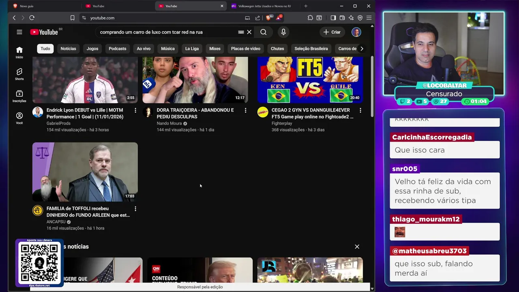Close the active YouTube tab
Viewport: 519px width, 292px height.
click(222, 6)
